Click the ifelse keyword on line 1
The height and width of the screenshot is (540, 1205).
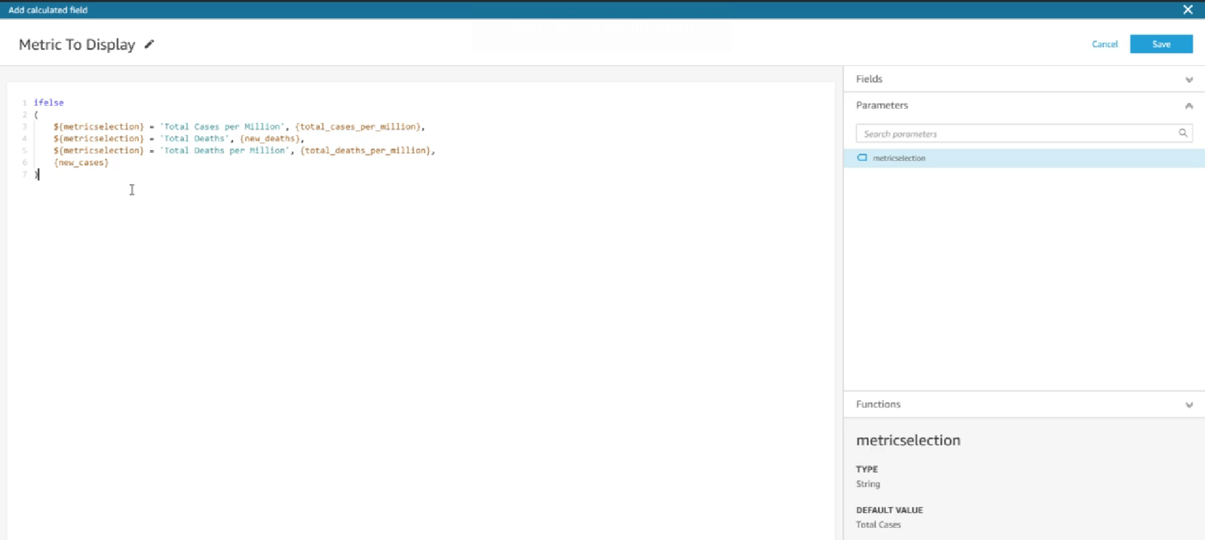point(49,102)
